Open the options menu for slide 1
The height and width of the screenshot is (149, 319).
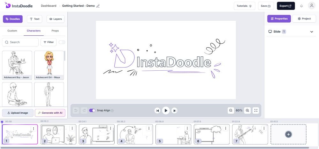[x=34, y=129]
